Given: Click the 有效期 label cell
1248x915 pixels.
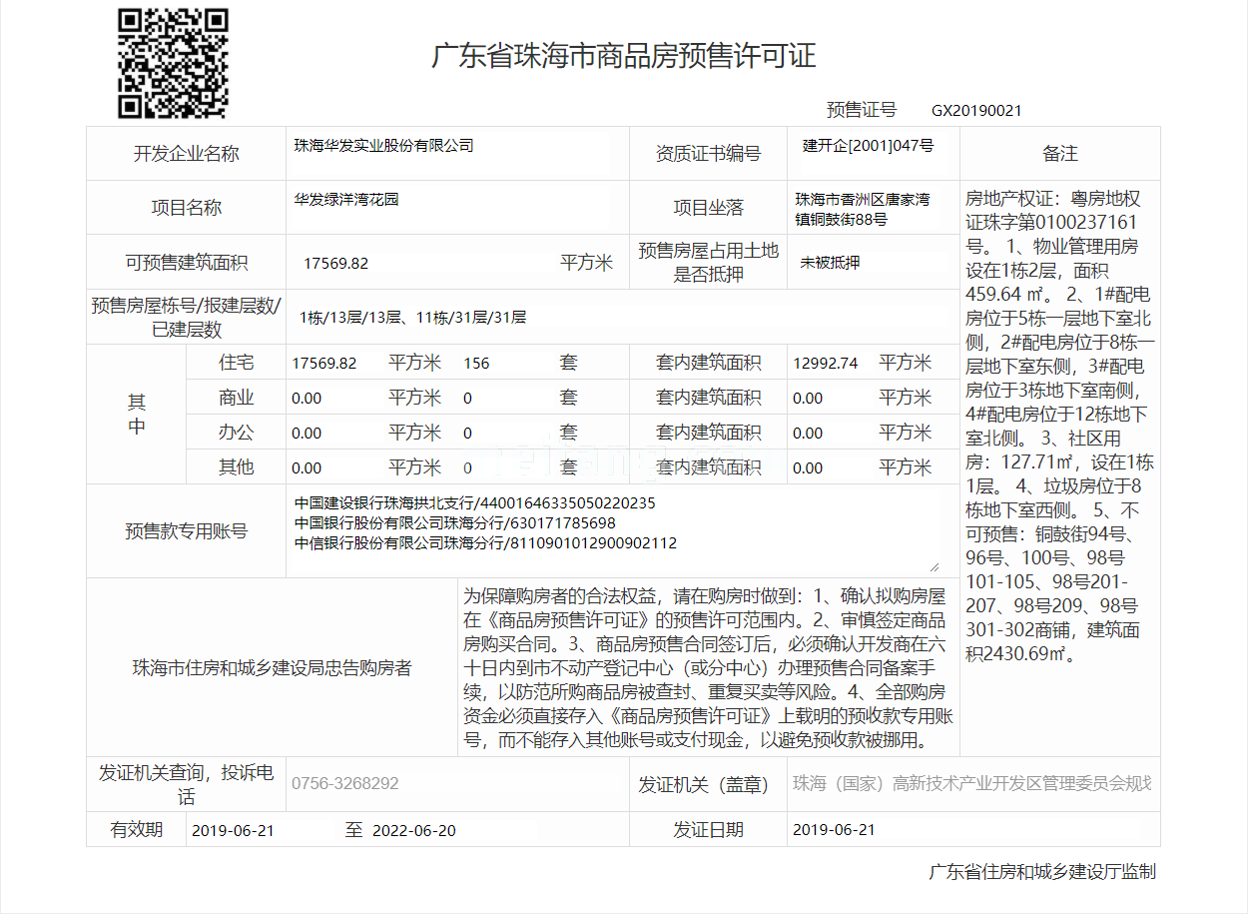Looking at the screenshot, I should point(137,829).
